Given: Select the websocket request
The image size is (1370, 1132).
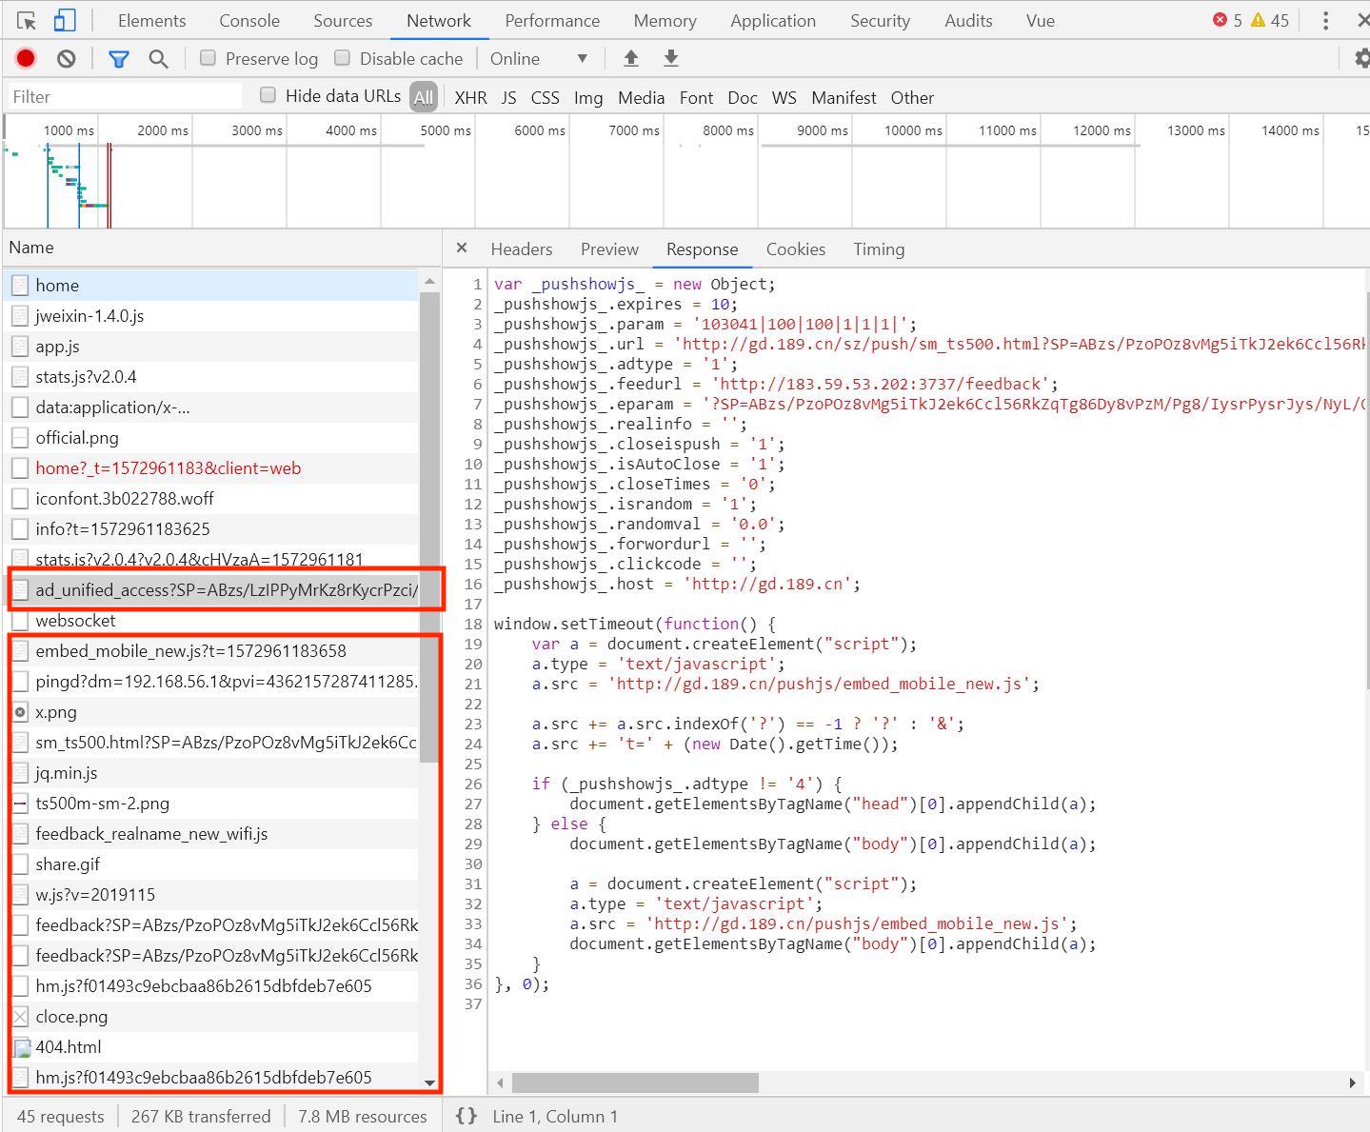Looking at the screenshot, I should (x=75, y=621).
